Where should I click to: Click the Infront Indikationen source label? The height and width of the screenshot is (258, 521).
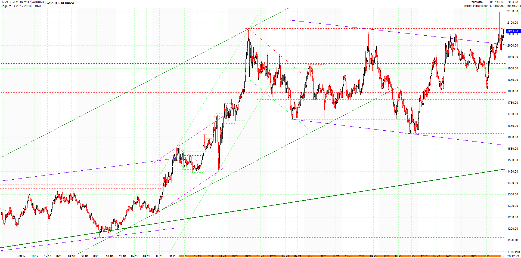click(476, 6)
